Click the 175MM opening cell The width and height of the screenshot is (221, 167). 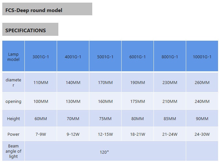pyautogui.click(x=138, y=102)
